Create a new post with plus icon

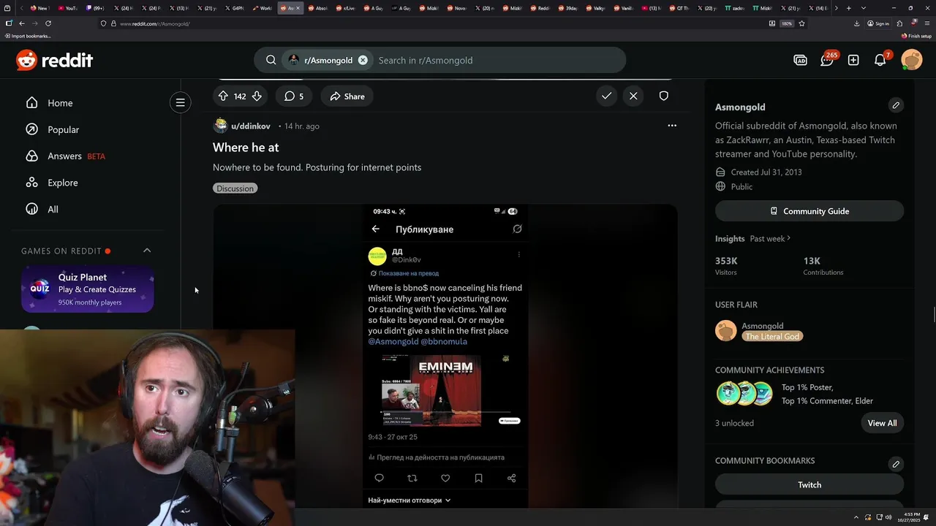click(853, 60)
